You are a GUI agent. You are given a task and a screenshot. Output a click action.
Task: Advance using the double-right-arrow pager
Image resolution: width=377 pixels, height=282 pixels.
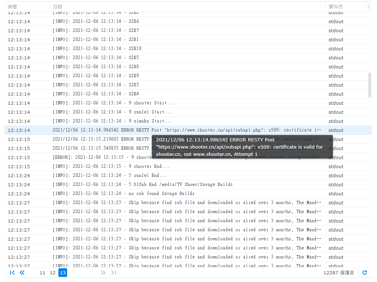[x=103, y=273]
